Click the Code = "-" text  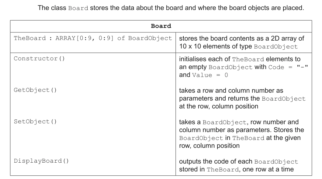pos(288,67)
